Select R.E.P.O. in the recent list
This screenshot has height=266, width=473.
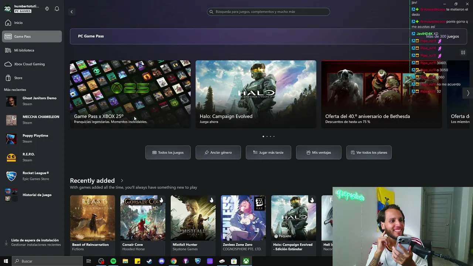point(32,157)
